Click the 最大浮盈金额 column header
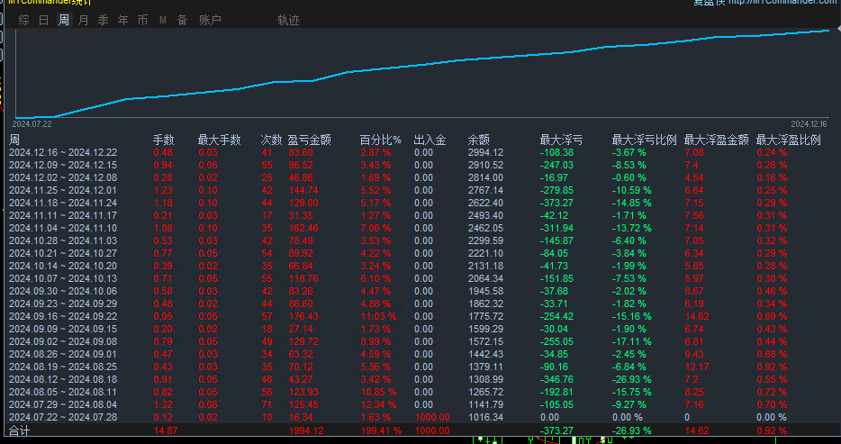 [x=716, y=140]
